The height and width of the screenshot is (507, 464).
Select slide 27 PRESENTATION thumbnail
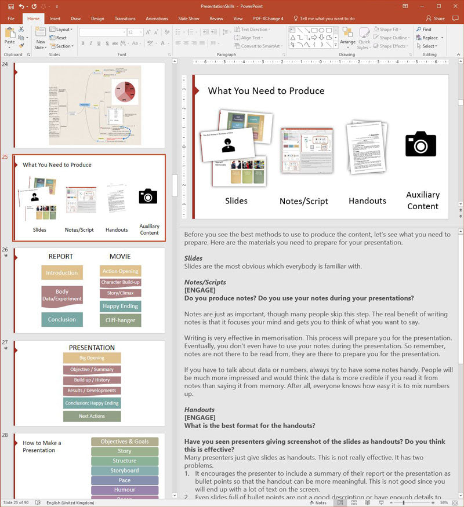[89, 383]
